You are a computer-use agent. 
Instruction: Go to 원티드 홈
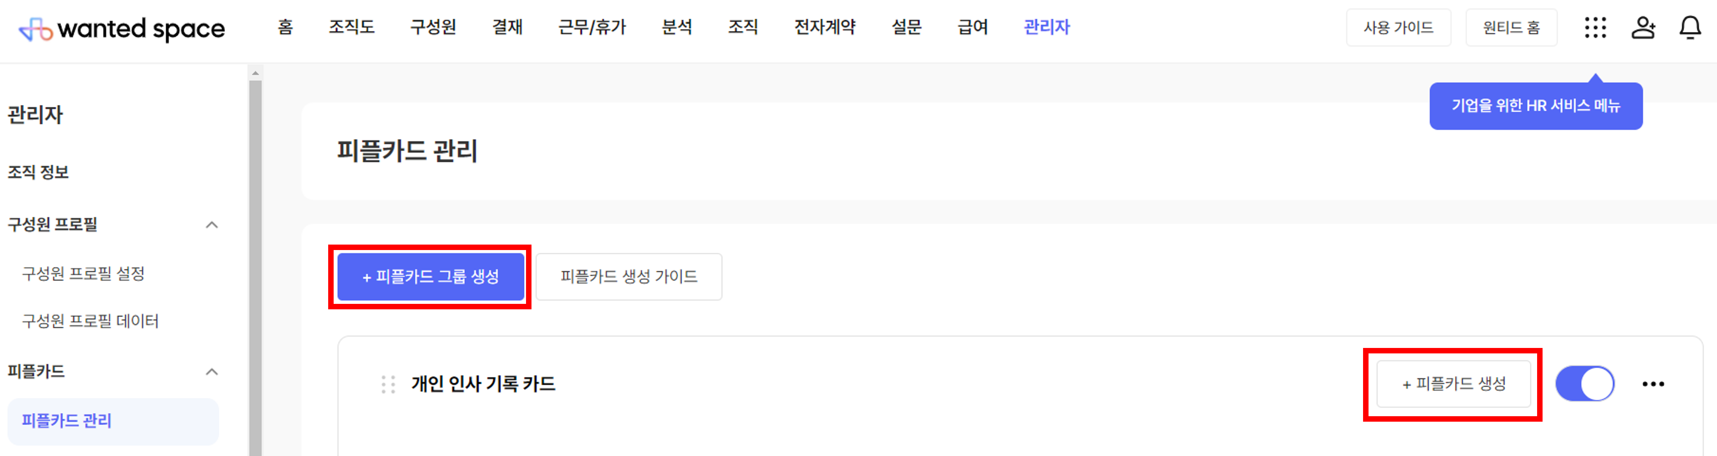point(1511,28)
